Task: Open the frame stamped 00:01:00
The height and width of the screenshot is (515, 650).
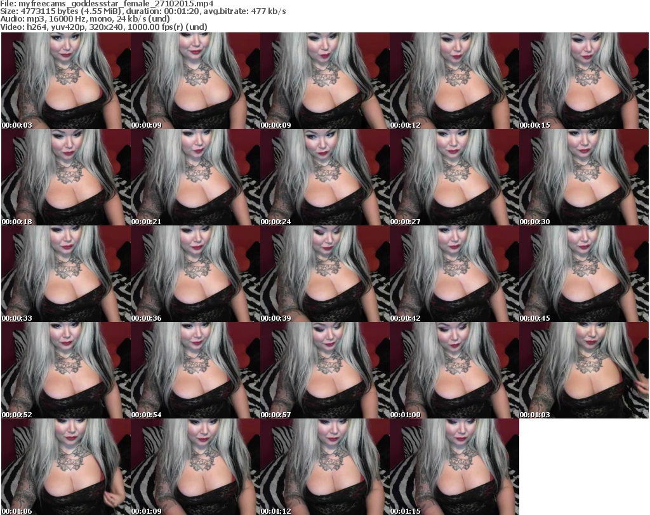Action: [454, 370]
